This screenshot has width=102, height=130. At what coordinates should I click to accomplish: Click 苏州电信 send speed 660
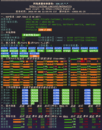23,108
